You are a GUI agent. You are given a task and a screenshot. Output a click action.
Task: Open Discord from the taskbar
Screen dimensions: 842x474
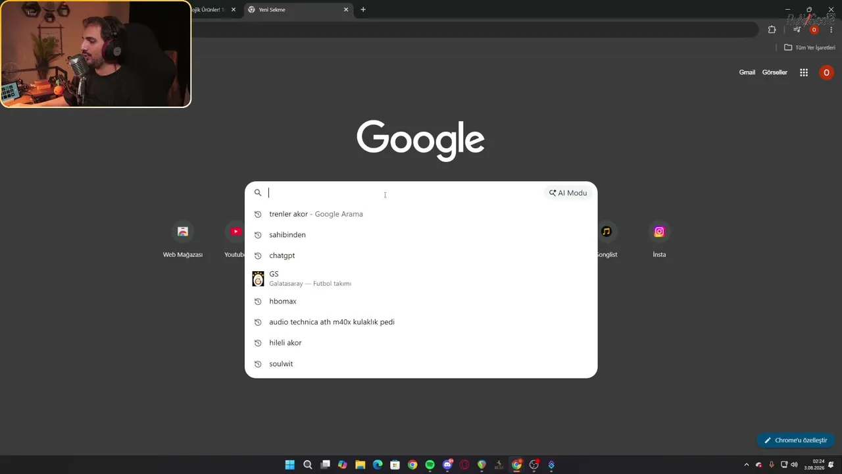pyautogui.click(x=447, y=465)
